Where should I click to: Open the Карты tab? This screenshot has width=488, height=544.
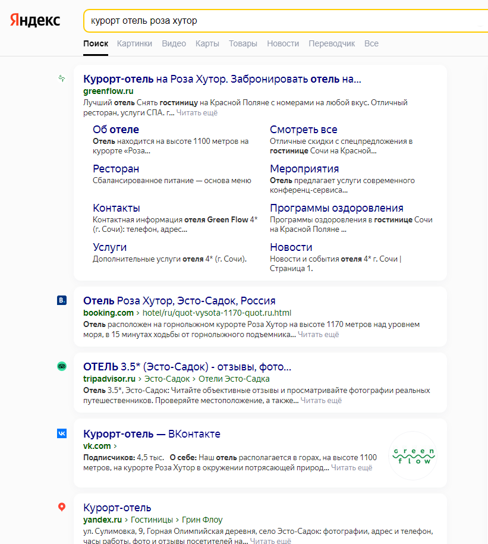pos(207,44)
